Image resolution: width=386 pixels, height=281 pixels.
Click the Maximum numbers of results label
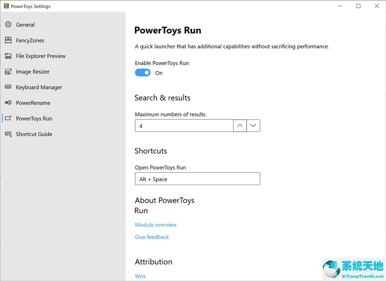(x=170, y=115)
